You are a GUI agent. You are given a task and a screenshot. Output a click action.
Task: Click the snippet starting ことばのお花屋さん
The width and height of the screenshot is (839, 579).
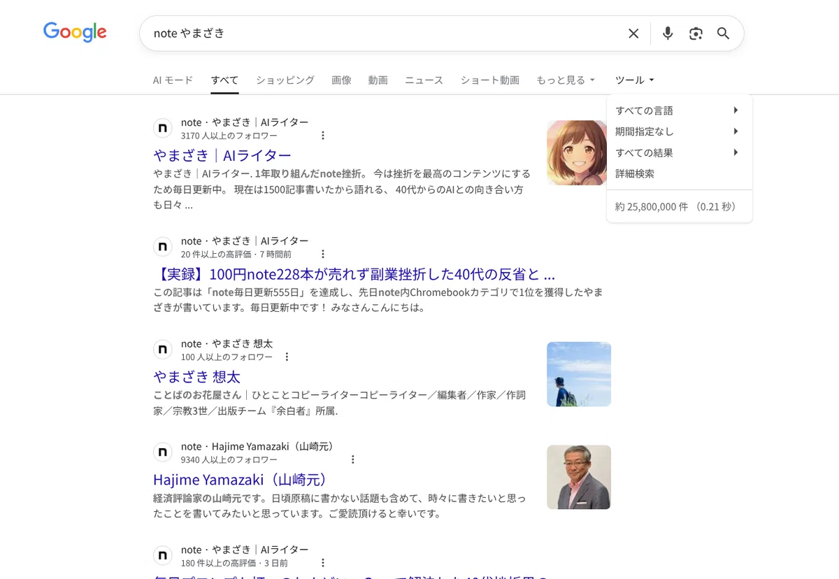(x=339, y=403)
